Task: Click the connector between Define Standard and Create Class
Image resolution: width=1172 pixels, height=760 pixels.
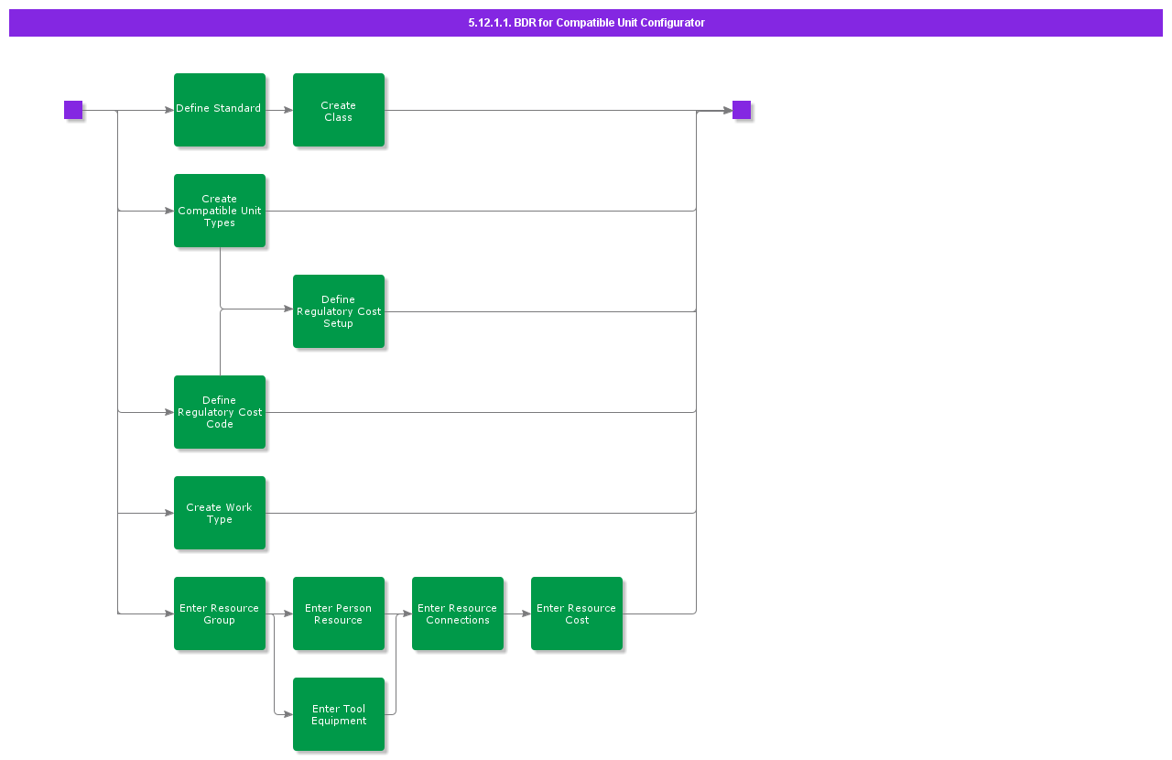Action: point(279,109)
